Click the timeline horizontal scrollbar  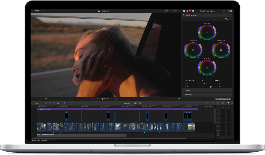tap(109, 138)
